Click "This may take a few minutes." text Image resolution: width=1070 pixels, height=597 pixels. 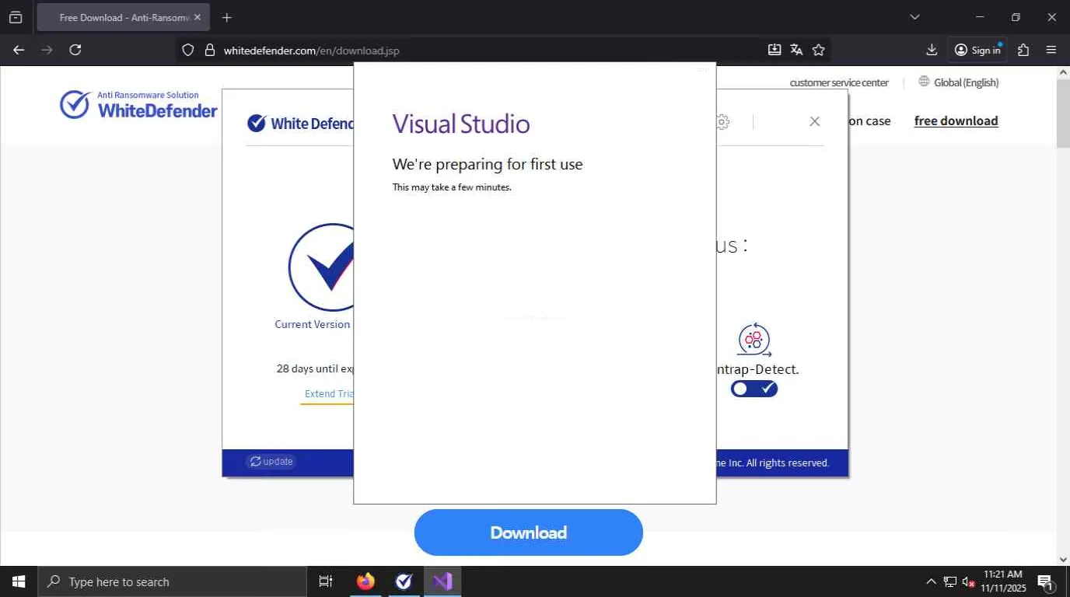coord(452,187)
